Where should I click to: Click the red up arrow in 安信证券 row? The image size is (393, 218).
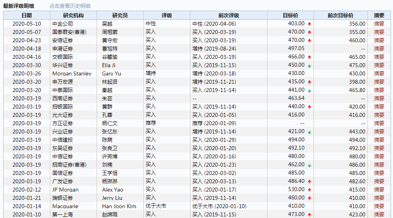[x=309, y=41]
